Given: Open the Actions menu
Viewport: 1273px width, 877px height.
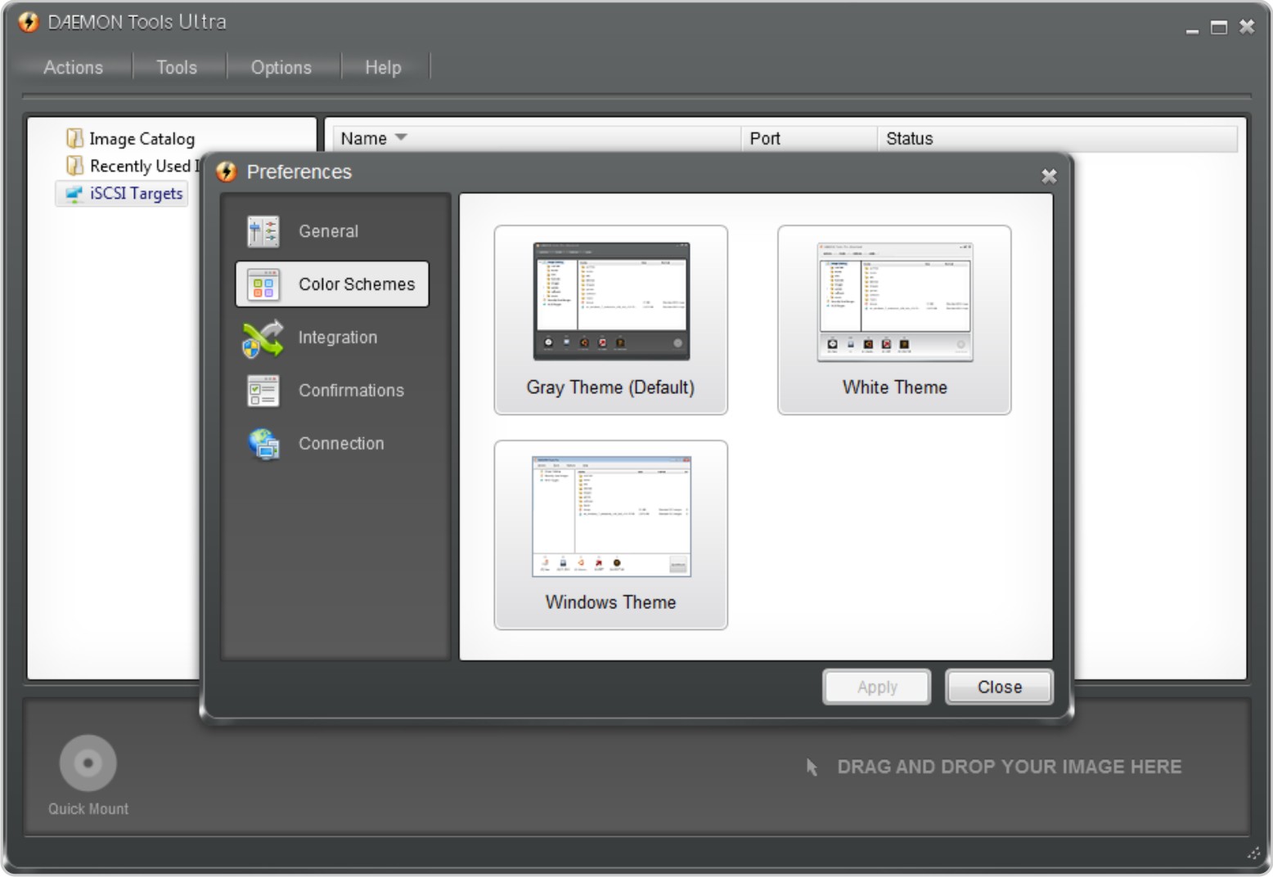Looking at the screenshot, I should tap(73, 67).
